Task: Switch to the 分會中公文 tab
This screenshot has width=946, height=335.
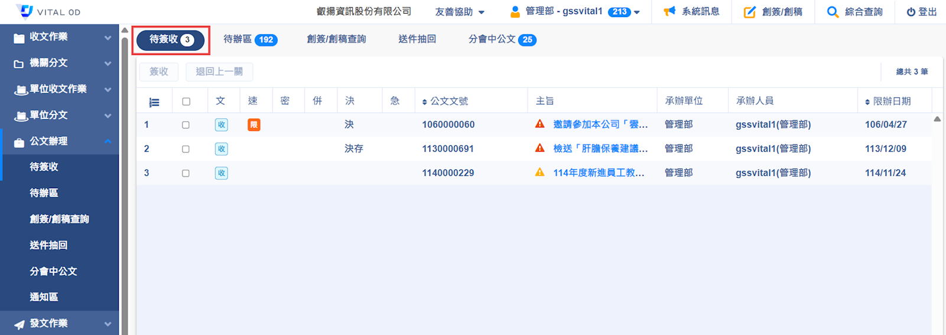Action: pyautogui.click(x=502, y=40)
